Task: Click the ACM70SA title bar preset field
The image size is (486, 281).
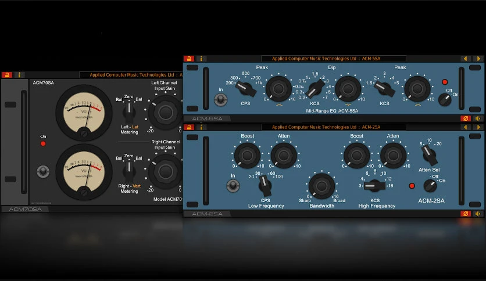Action: tap(131, 75)
